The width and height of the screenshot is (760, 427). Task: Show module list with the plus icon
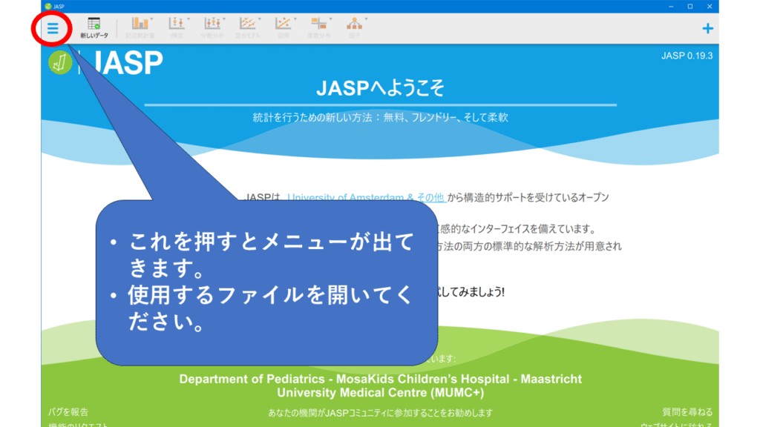click(x=707, y=29)
